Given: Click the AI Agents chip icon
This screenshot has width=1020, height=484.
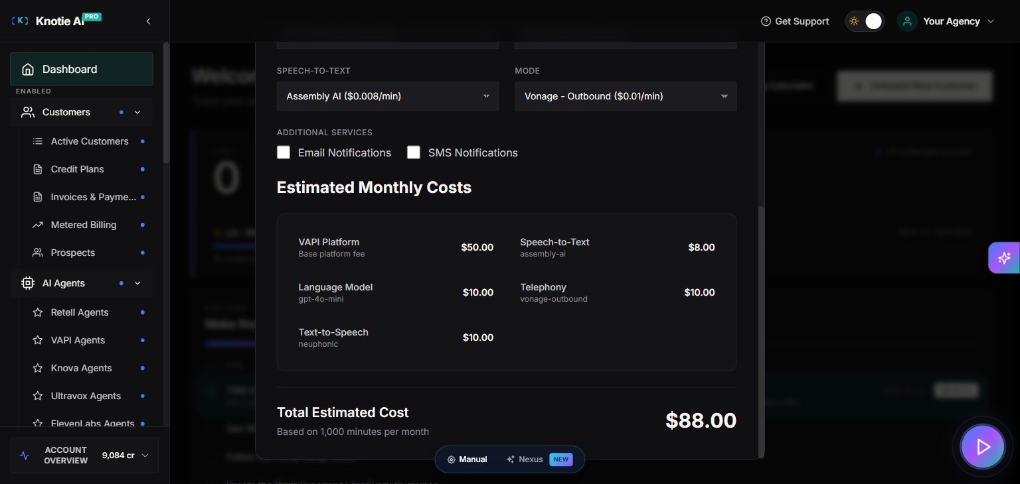Looking at the screenshot, I should (28, 283).
